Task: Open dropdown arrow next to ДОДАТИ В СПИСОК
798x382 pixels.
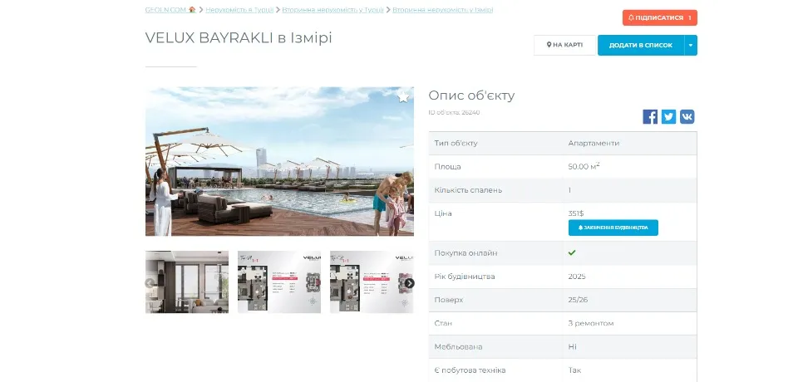Action: pos(691,46)
